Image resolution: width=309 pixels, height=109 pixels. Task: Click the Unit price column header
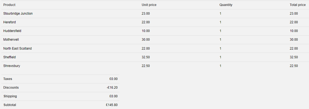tap(149, 5)
